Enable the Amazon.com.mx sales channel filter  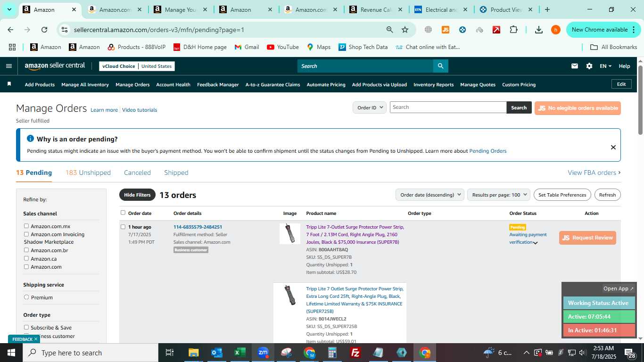pyautogui.click(x=26, y=226)
